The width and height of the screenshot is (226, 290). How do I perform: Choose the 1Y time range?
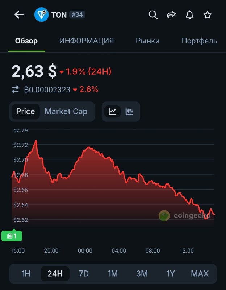[x=171, y=273]
